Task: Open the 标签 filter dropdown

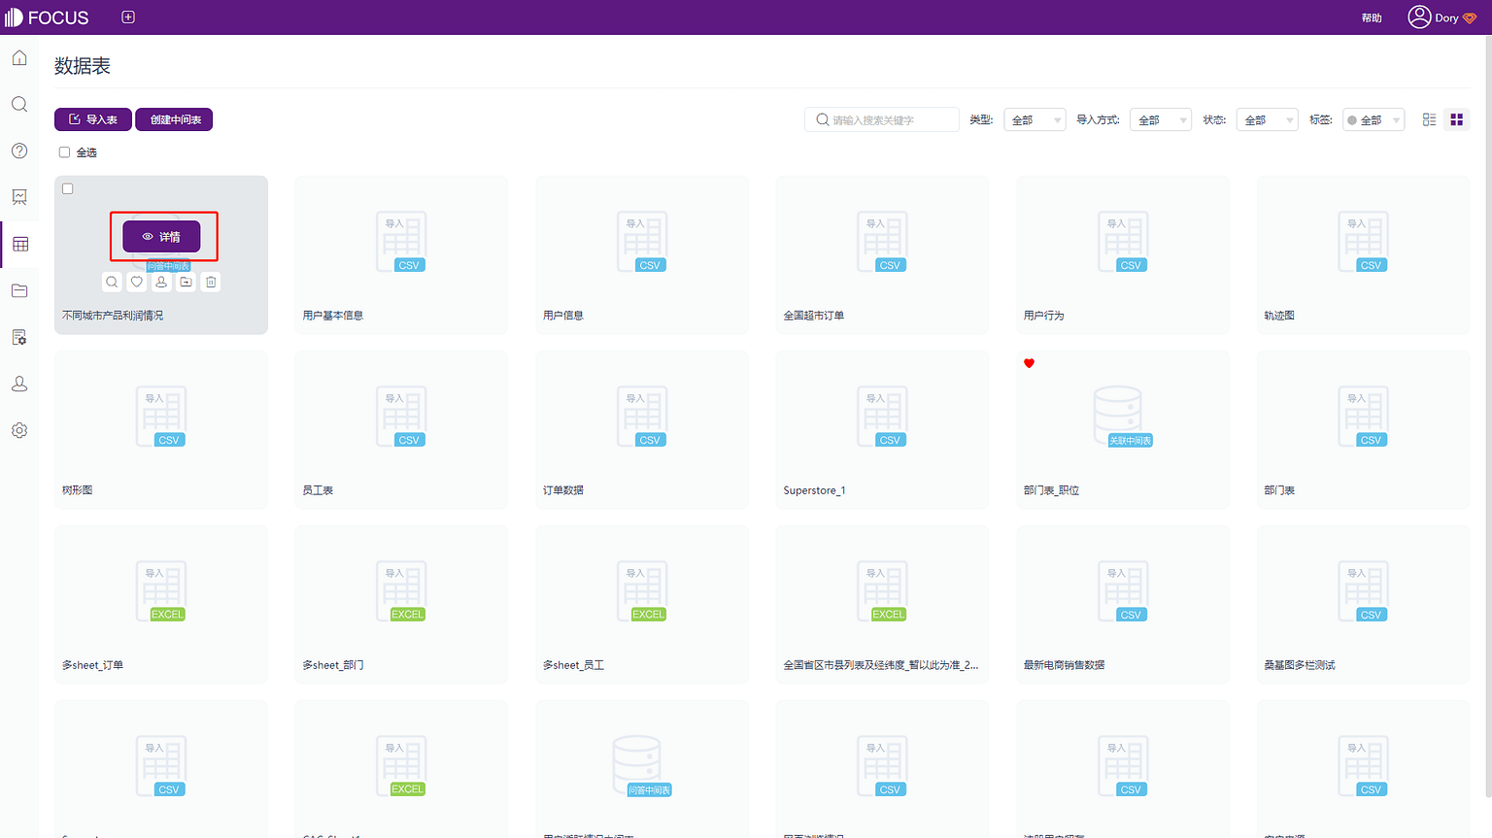Action: pos(1373,119)
